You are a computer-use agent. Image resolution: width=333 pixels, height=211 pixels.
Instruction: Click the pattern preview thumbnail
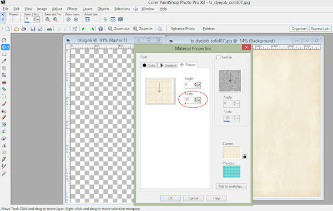pos(160,91)
